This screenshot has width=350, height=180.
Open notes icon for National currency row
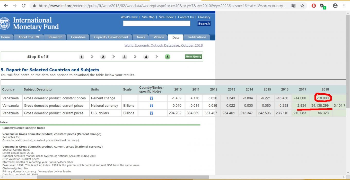coord(151,105)
